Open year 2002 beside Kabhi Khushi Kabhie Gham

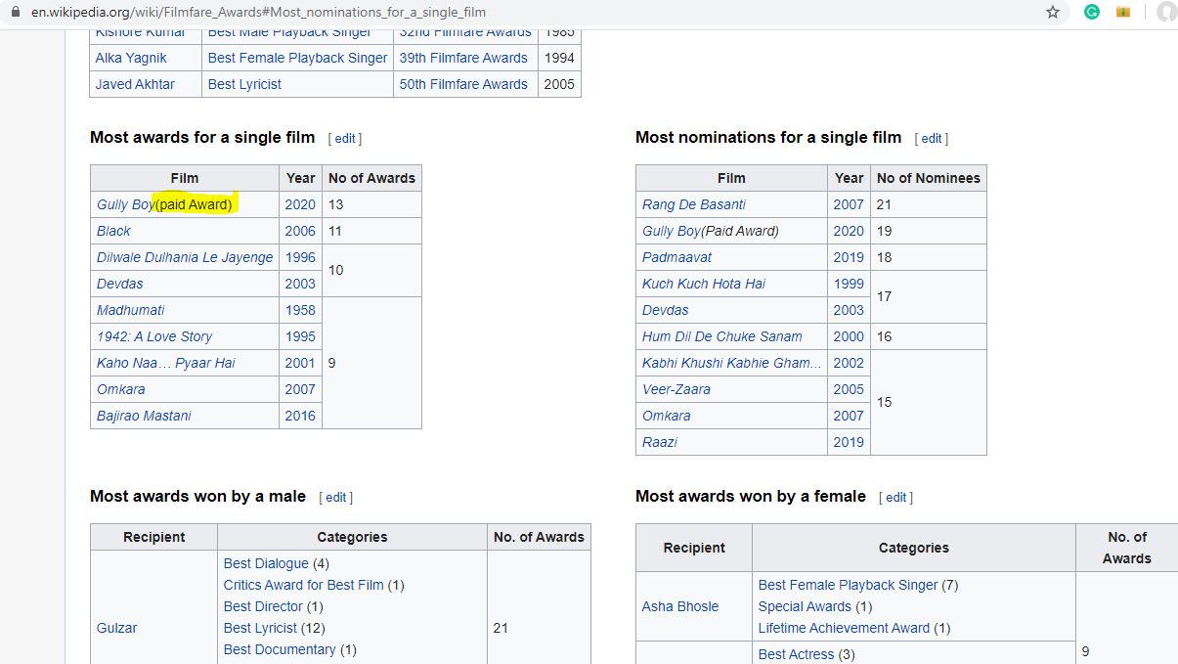pyautogui.click(x=849, y=363)
